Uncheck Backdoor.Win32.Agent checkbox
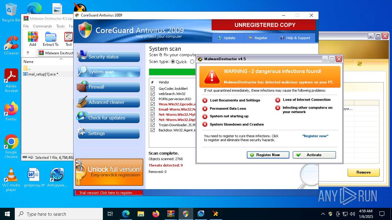The height and width of the screenshot is (220, 392). [x=153, y=130]
